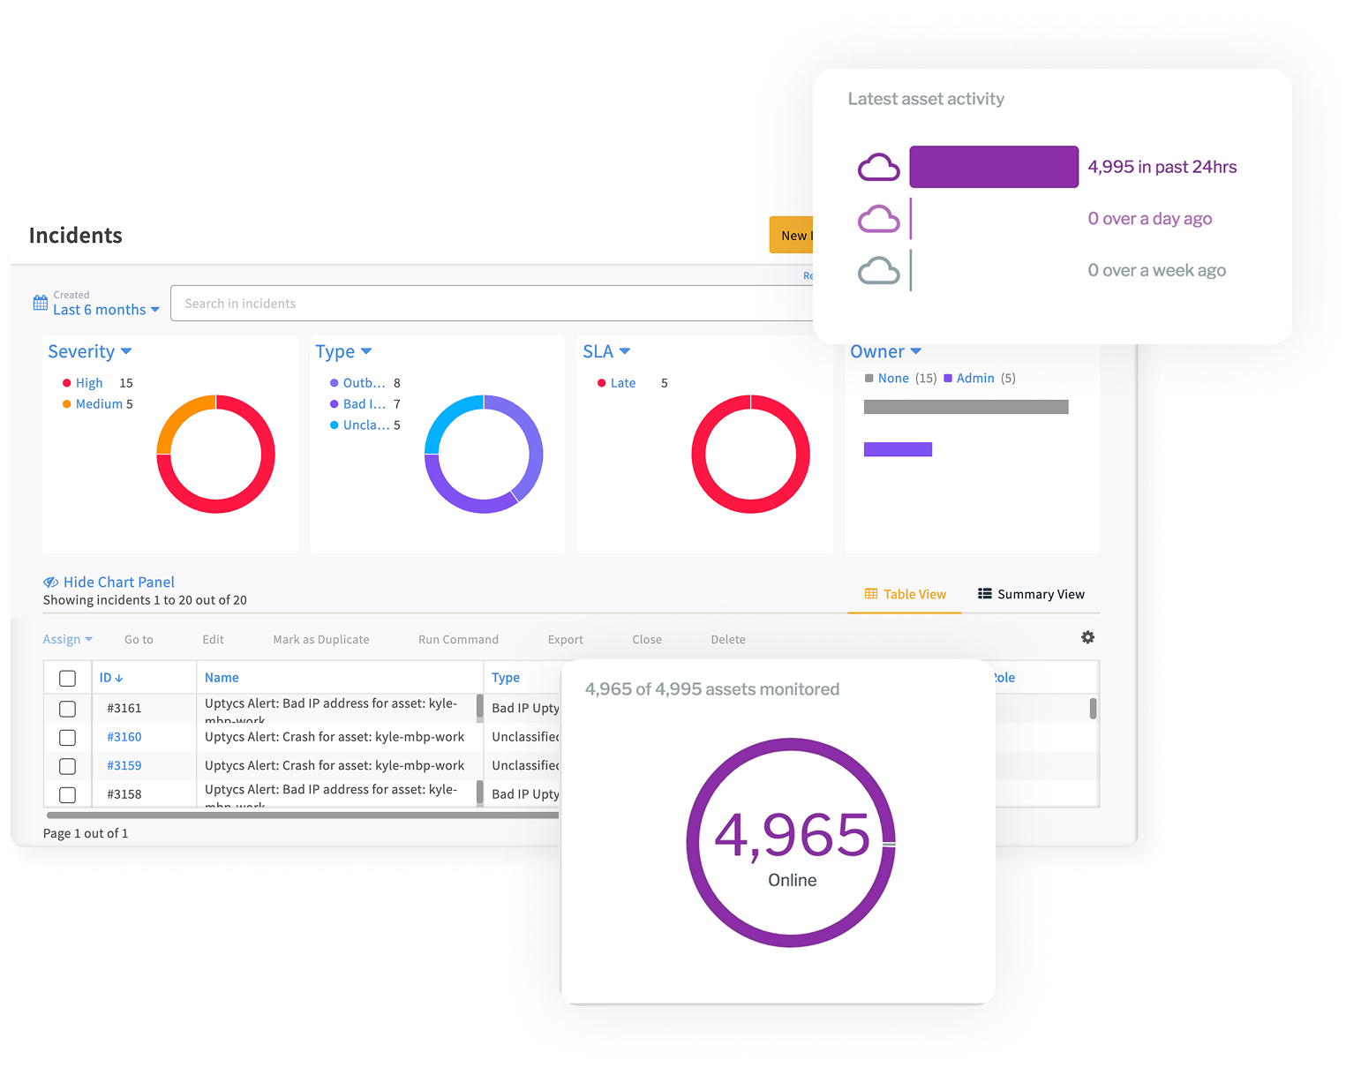Image resolution: width=1361 pixels, height=1075 pixels.
Task: Click the Name column header
Action: 222,678
